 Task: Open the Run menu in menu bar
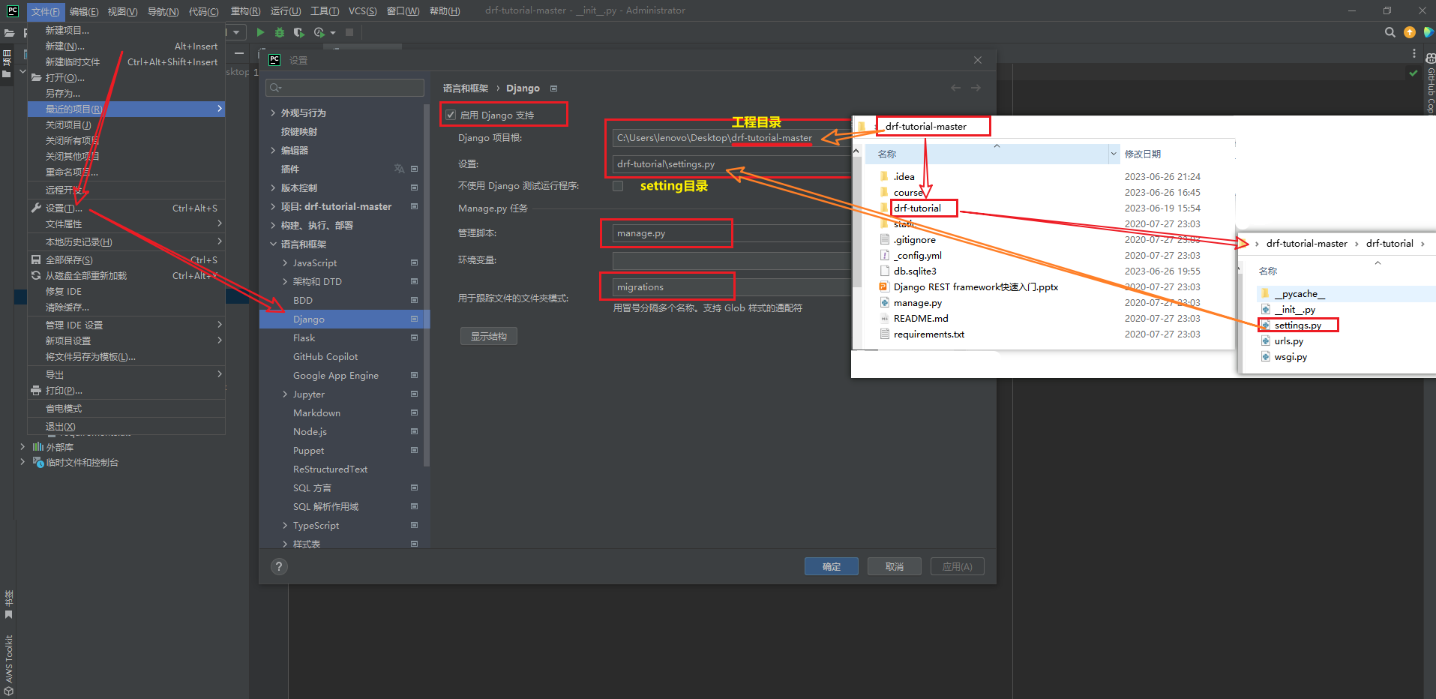pyautogui.click(x=286, y=11)
